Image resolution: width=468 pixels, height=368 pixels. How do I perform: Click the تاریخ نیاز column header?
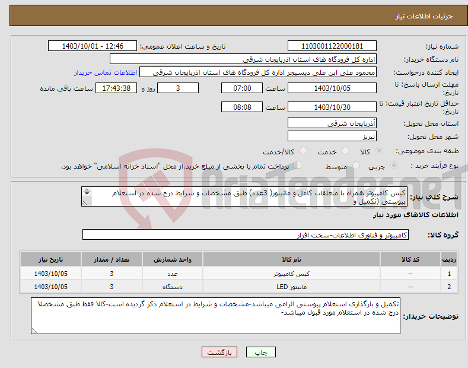point(51,259)
